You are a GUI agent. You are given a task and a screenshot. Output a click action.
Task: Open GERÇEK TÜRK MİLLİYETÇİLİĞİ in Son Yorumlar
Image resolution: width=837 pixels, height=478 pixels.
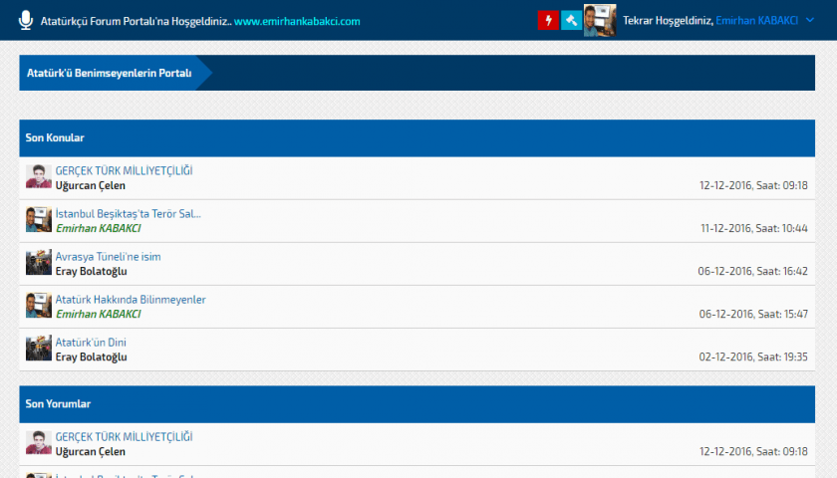tap(124, 436)
